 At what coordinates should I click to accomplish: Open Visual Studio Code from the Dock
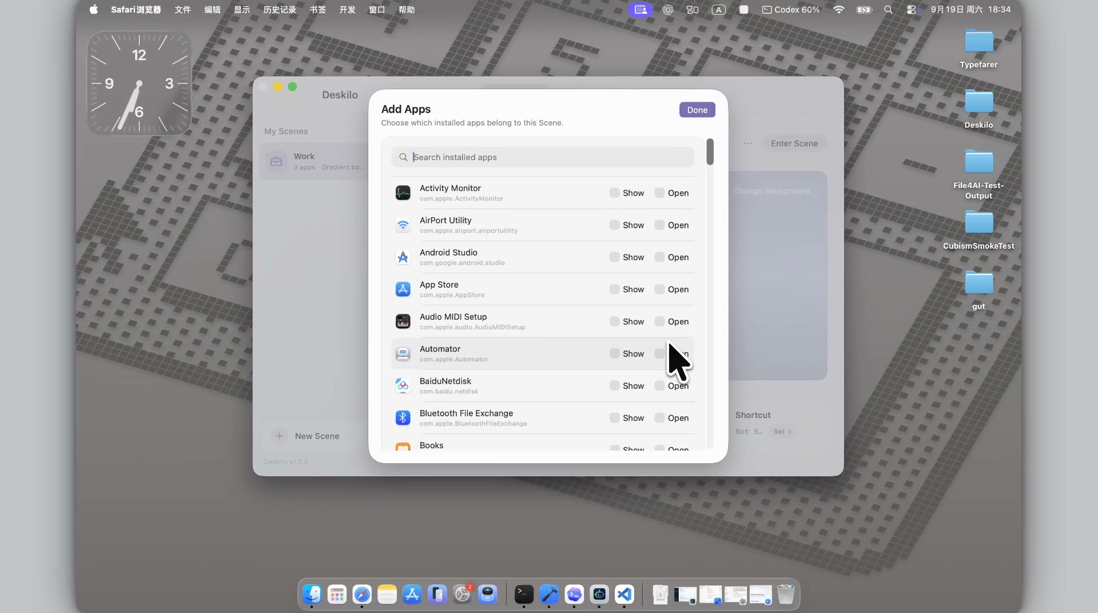[624, 595]
